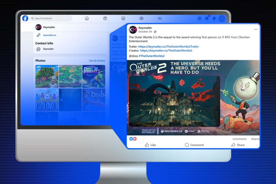Click the Facebook logo icon
Screen dimensions: 276x184
coord(25,18)
